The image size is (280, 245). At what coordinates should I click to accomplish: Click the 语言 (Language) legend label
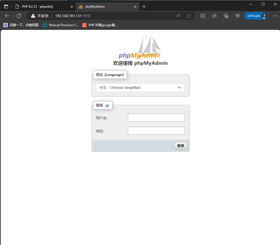pyautogui.click(x=110, y=74)
